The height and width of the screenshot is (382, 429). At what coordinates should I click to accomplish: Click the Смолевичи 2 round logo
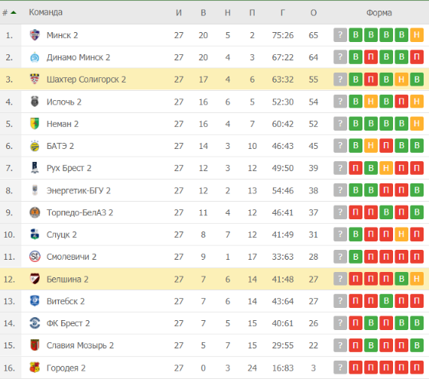click(x=34, y=257)
